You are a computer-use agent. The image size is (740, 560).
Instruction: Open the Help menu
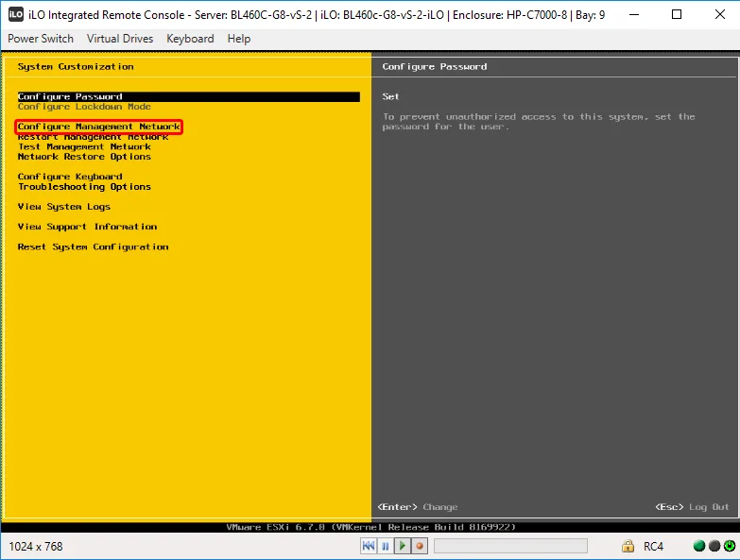click(x=239, y=39)
